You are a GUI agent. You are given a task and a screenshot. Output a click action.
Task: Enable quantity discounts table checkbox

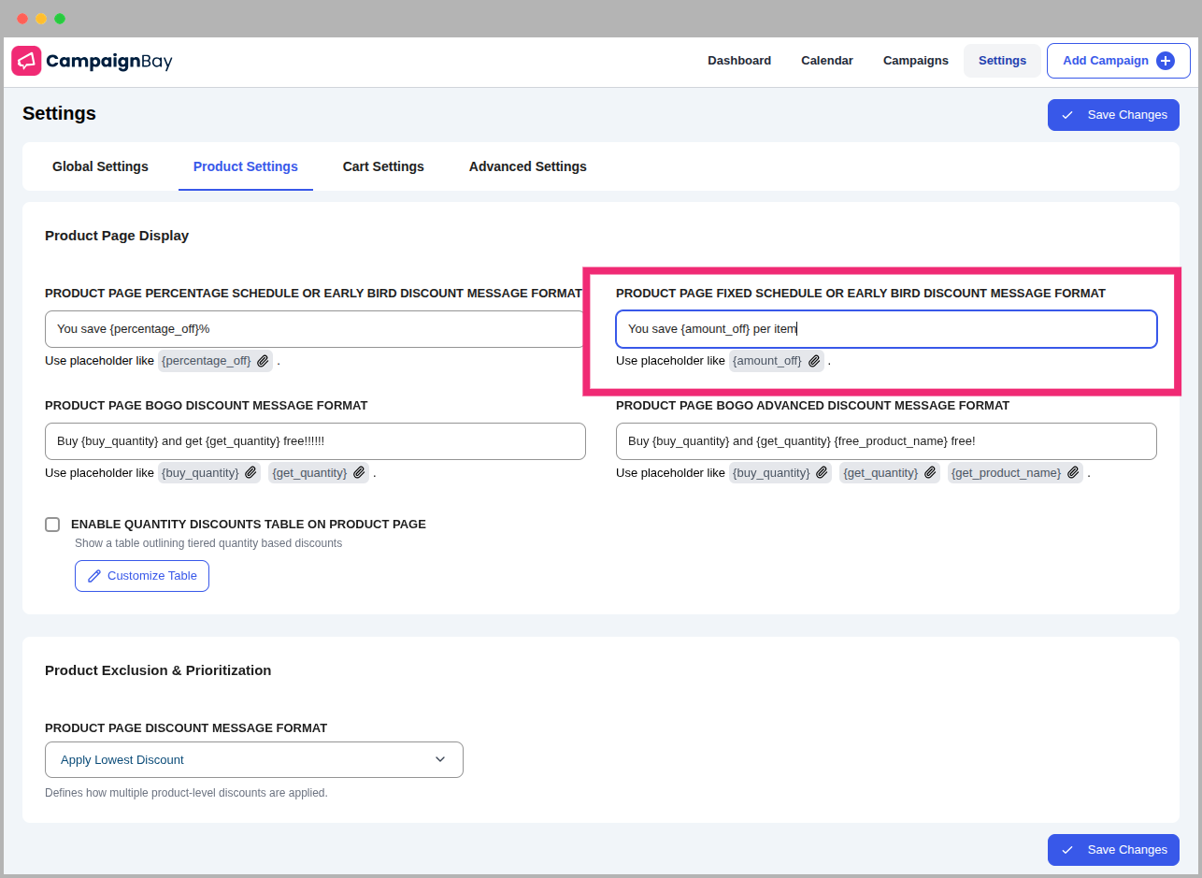tap(52, 525)
